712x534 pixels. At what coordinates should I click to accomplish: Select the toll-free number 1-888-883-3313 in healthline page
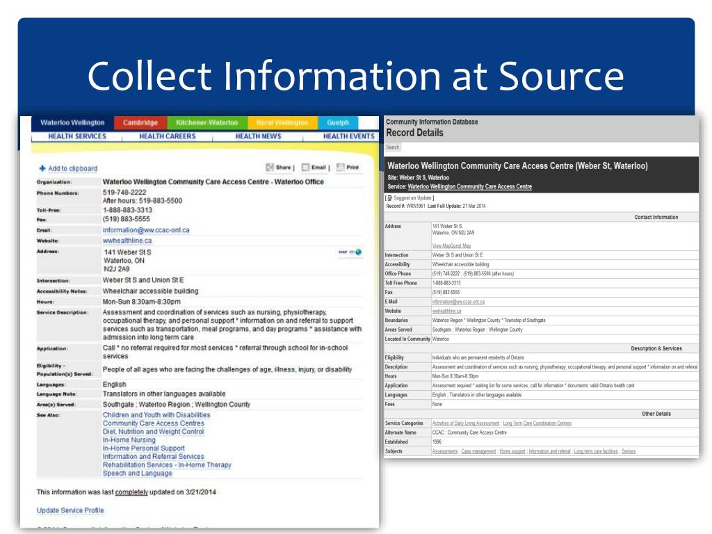click(128, 210)
